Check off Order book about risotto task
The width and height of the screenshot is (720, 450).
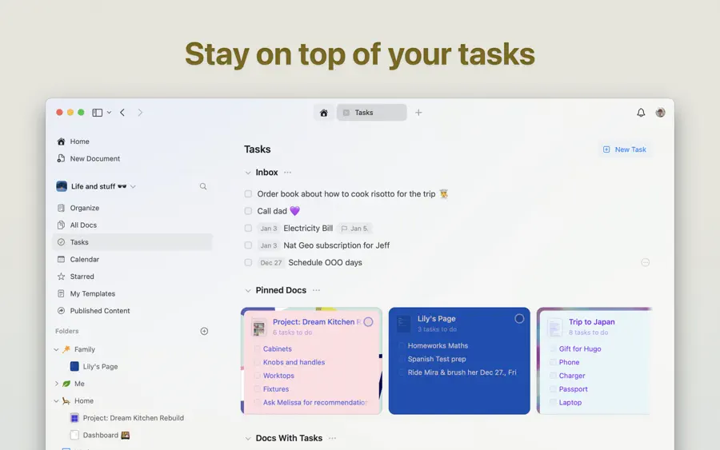tap(248, 194)
